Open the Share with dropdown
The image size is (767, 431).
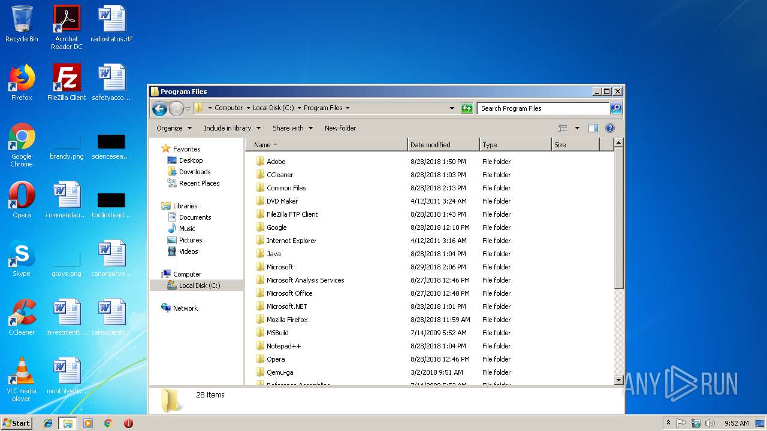(292, 128)
